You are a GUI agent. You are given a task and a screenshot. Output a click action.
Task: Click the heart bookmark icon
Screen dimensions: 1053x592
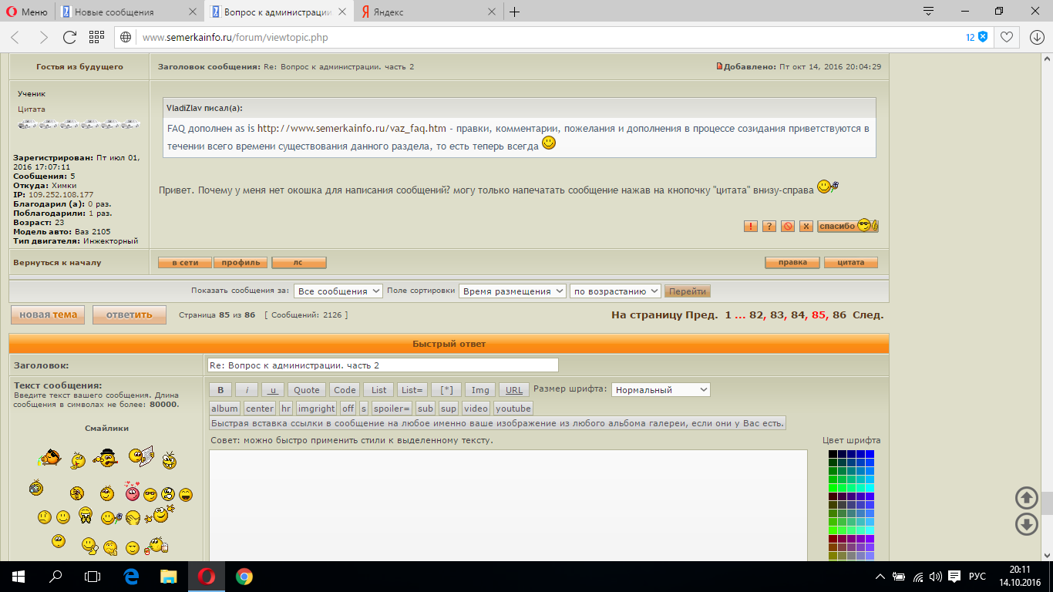(1006, 37)
